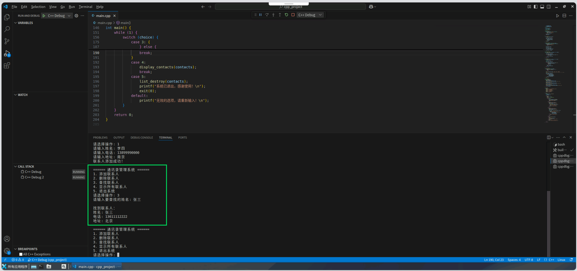Collapse the BREAKPOINTS section

pos(27,249)
